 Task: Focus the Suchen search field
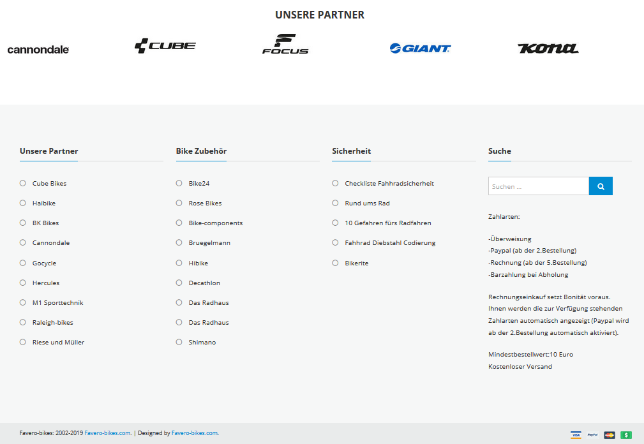pyautogui.click(x=539, y=186)
